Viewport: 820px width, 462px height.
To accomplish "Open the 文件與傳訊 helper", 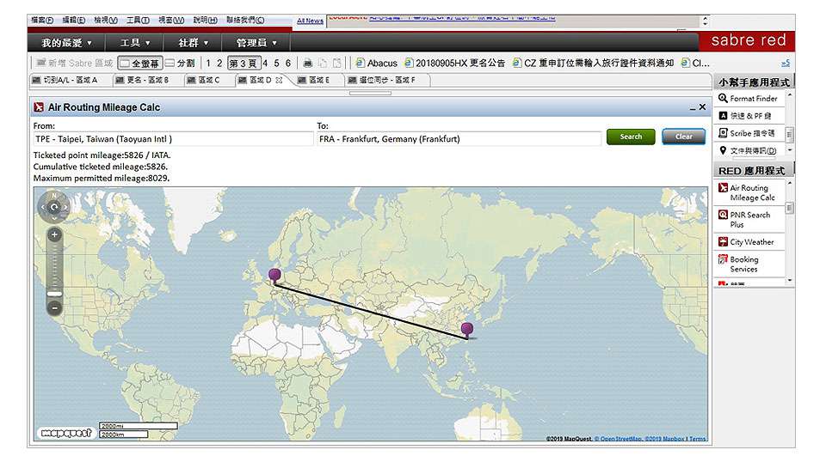I will pyautogui.click(x=748, y=150).
